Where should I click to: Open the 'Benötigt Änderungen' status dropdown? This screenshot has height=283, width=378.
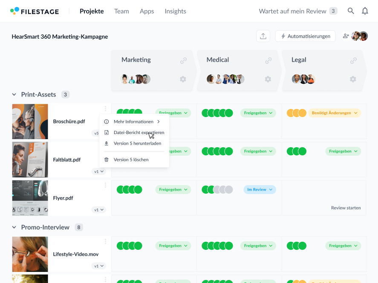(334, 113)
